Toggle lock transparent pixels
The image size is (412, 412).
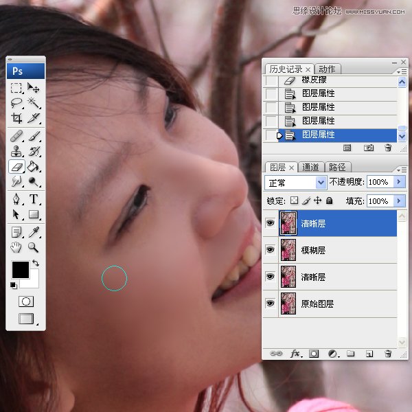[x=294, y=201]
